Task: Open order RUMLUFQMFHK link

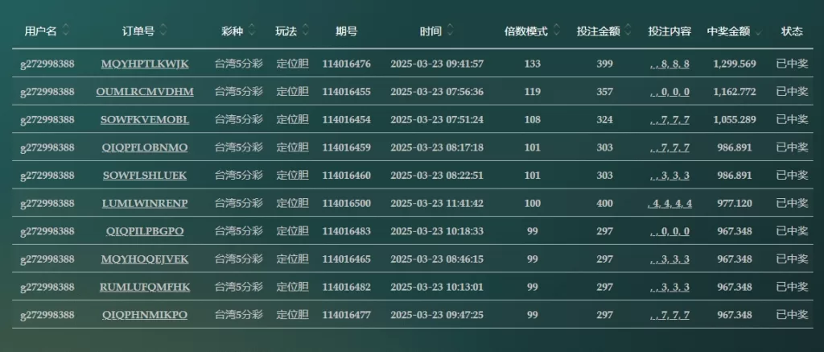Action: [x=145, y=287]
